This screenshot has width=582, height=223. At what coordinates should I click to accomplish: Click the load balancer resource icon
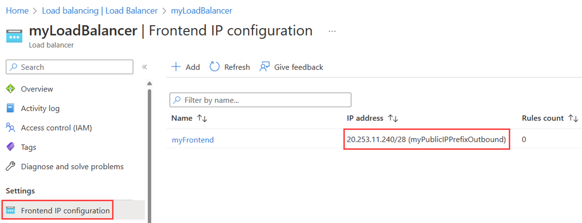point(14,36)
